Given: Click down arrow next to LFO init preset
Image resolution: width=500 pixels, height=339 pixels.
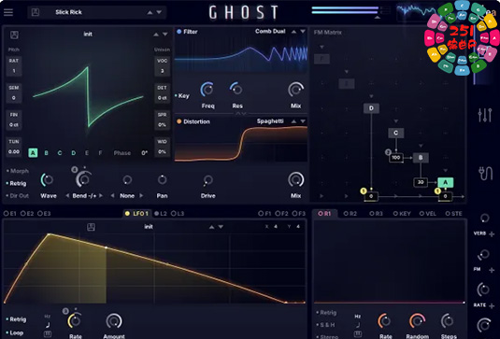Looking at the screenshot, I should click(221, 227).
